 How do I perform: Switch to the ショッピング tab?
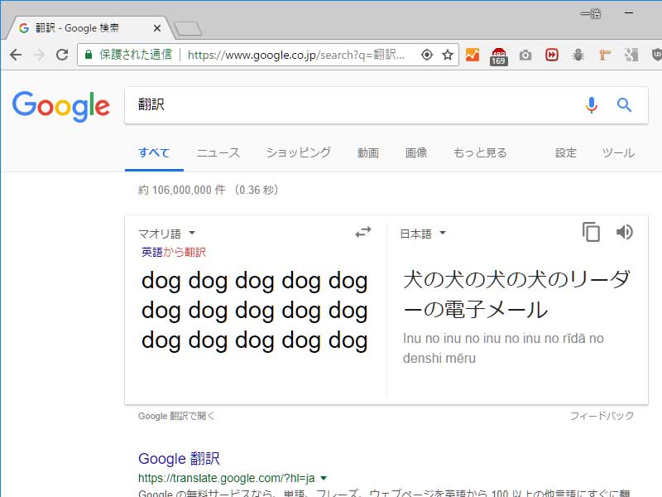pyautogui.click(x=299, y=152)
